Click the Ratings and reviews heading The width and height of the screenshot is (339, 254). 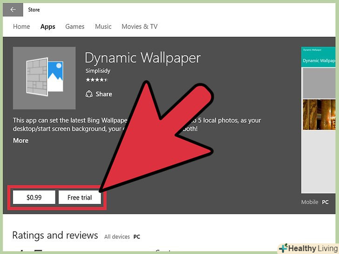[55, 235]
